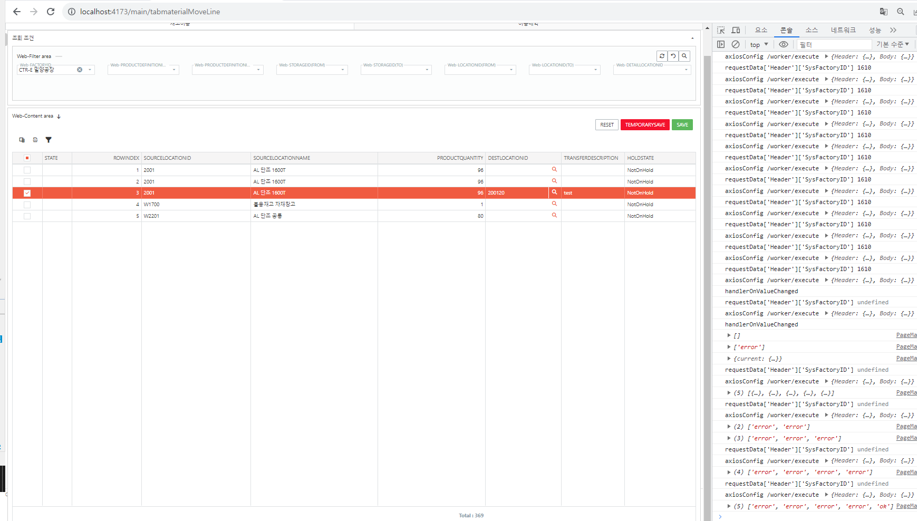Check the row 2 checkbox
Image resolution: width=917 pixels, height=521 pixels.
pyautogui.click(x=27, y=181)
